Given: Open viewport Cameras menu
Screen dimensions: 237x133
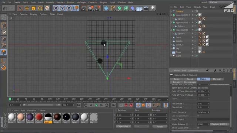Looking at the screenshot, I should tap(24, 14).
